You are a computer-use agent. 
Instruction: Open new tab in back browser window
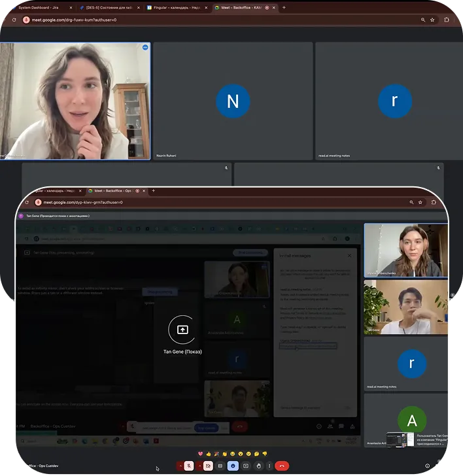coord(284,8)
